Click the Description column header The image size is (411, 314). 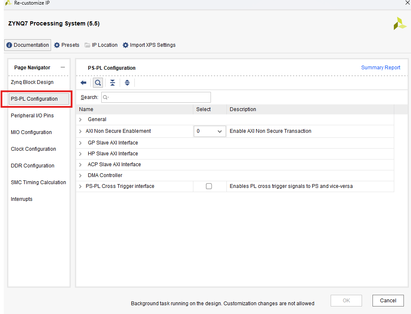[243, 109]
